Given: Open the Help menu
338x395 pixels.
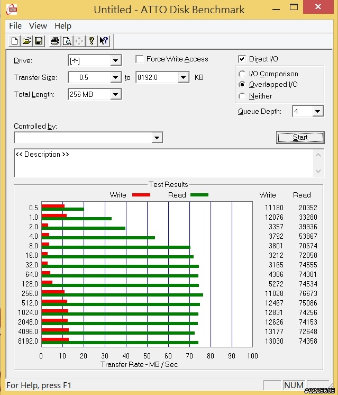Looking at the screenshot, I should pyautogui.click(x=63, y=26).
